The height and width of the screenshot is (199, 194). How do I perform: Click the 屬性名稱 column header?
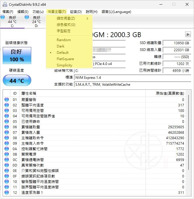pyautogui.click(x=82, y=93)
